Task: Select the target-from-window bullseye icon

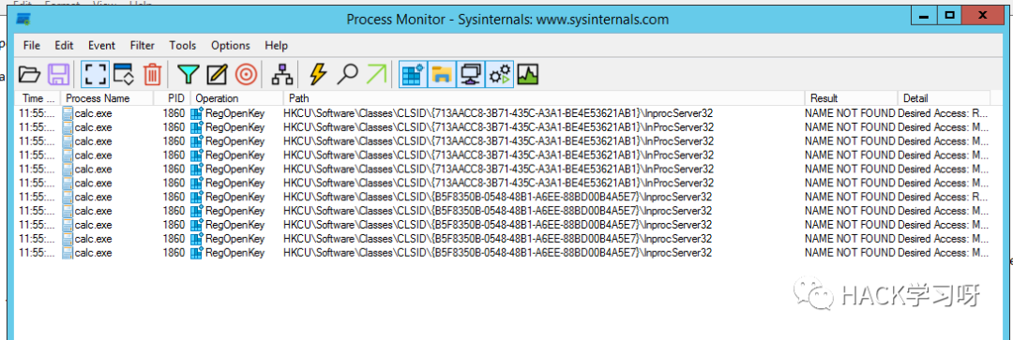Action: coord(246,75)
